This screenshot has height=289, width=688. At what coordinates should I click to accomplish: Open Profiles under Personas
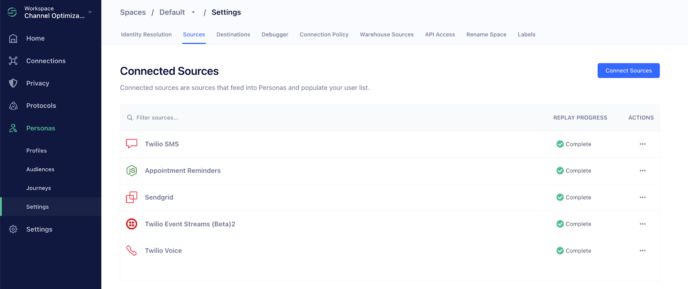click(x=37, y=151)
